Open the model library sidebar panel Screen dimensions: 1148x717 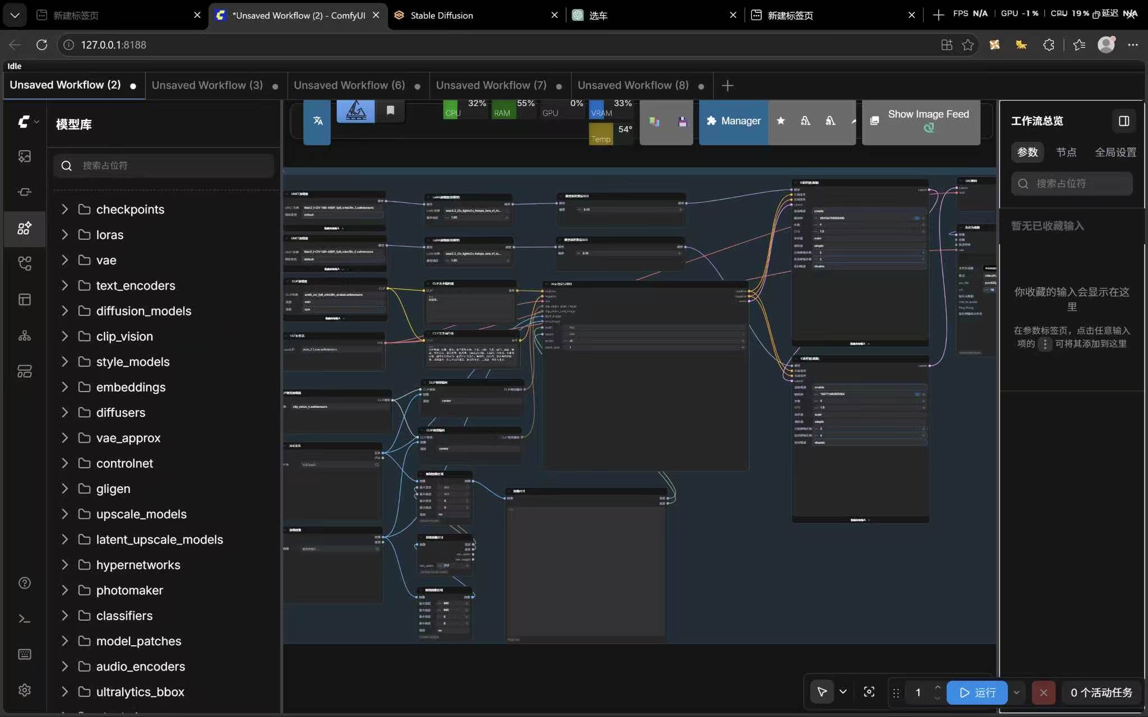25,228
